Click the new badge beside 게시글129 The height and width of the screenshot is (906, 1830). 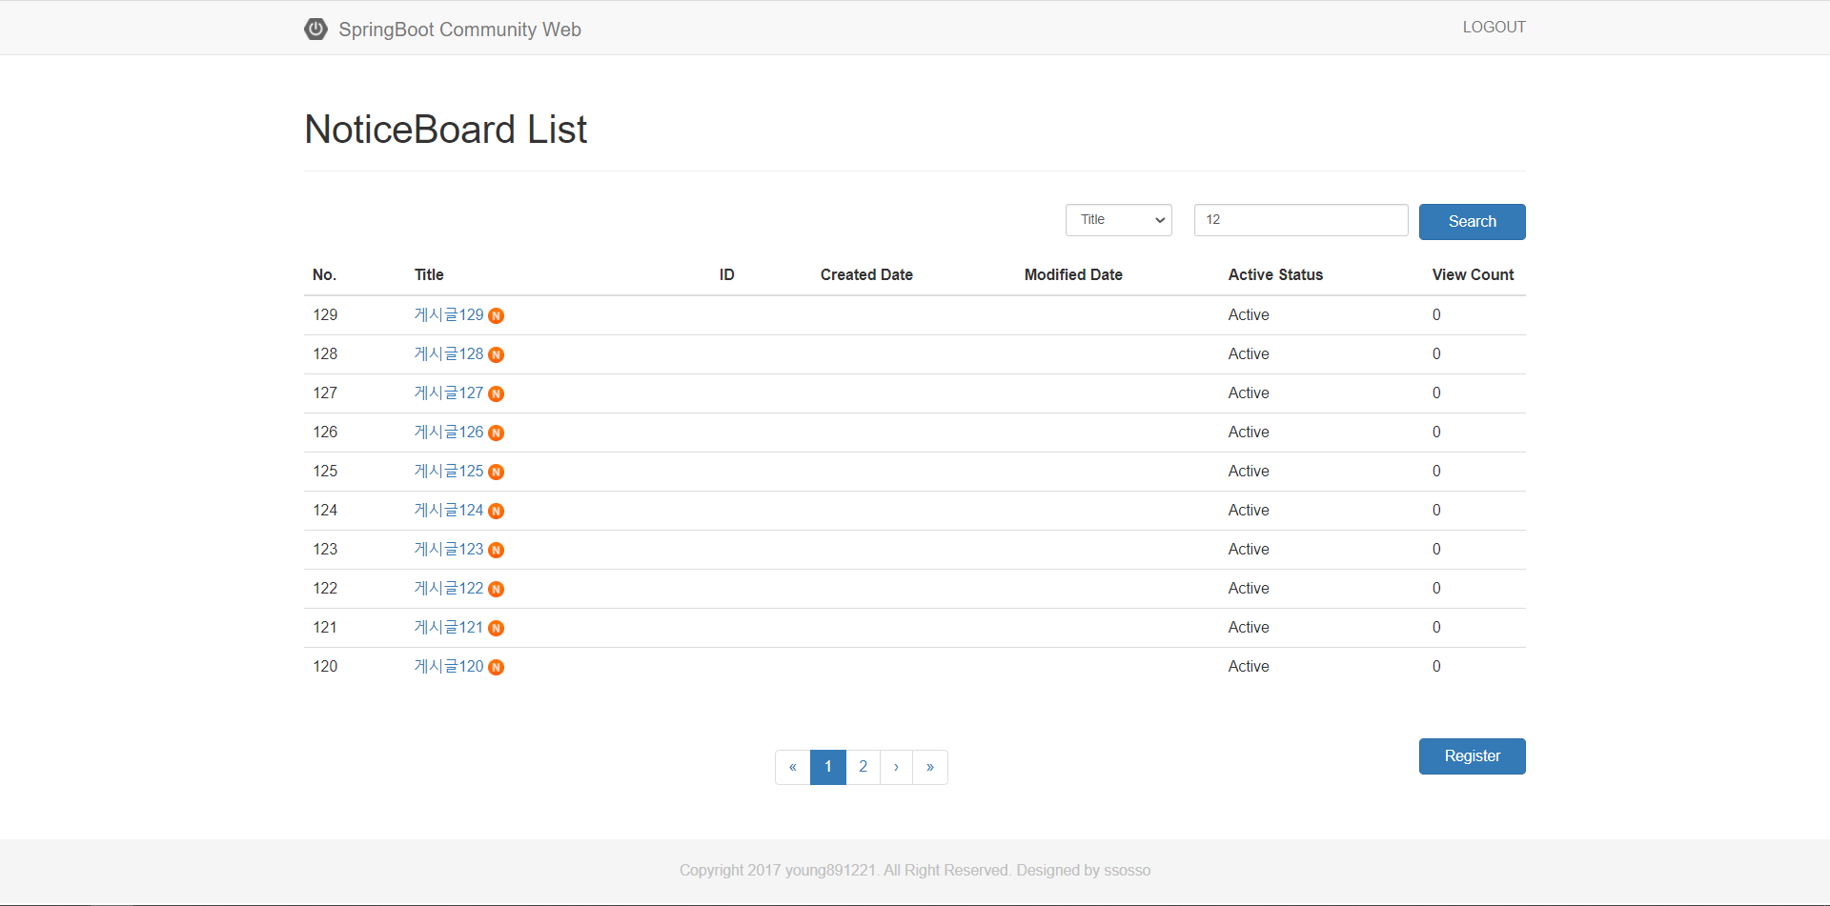pos(497,316)
